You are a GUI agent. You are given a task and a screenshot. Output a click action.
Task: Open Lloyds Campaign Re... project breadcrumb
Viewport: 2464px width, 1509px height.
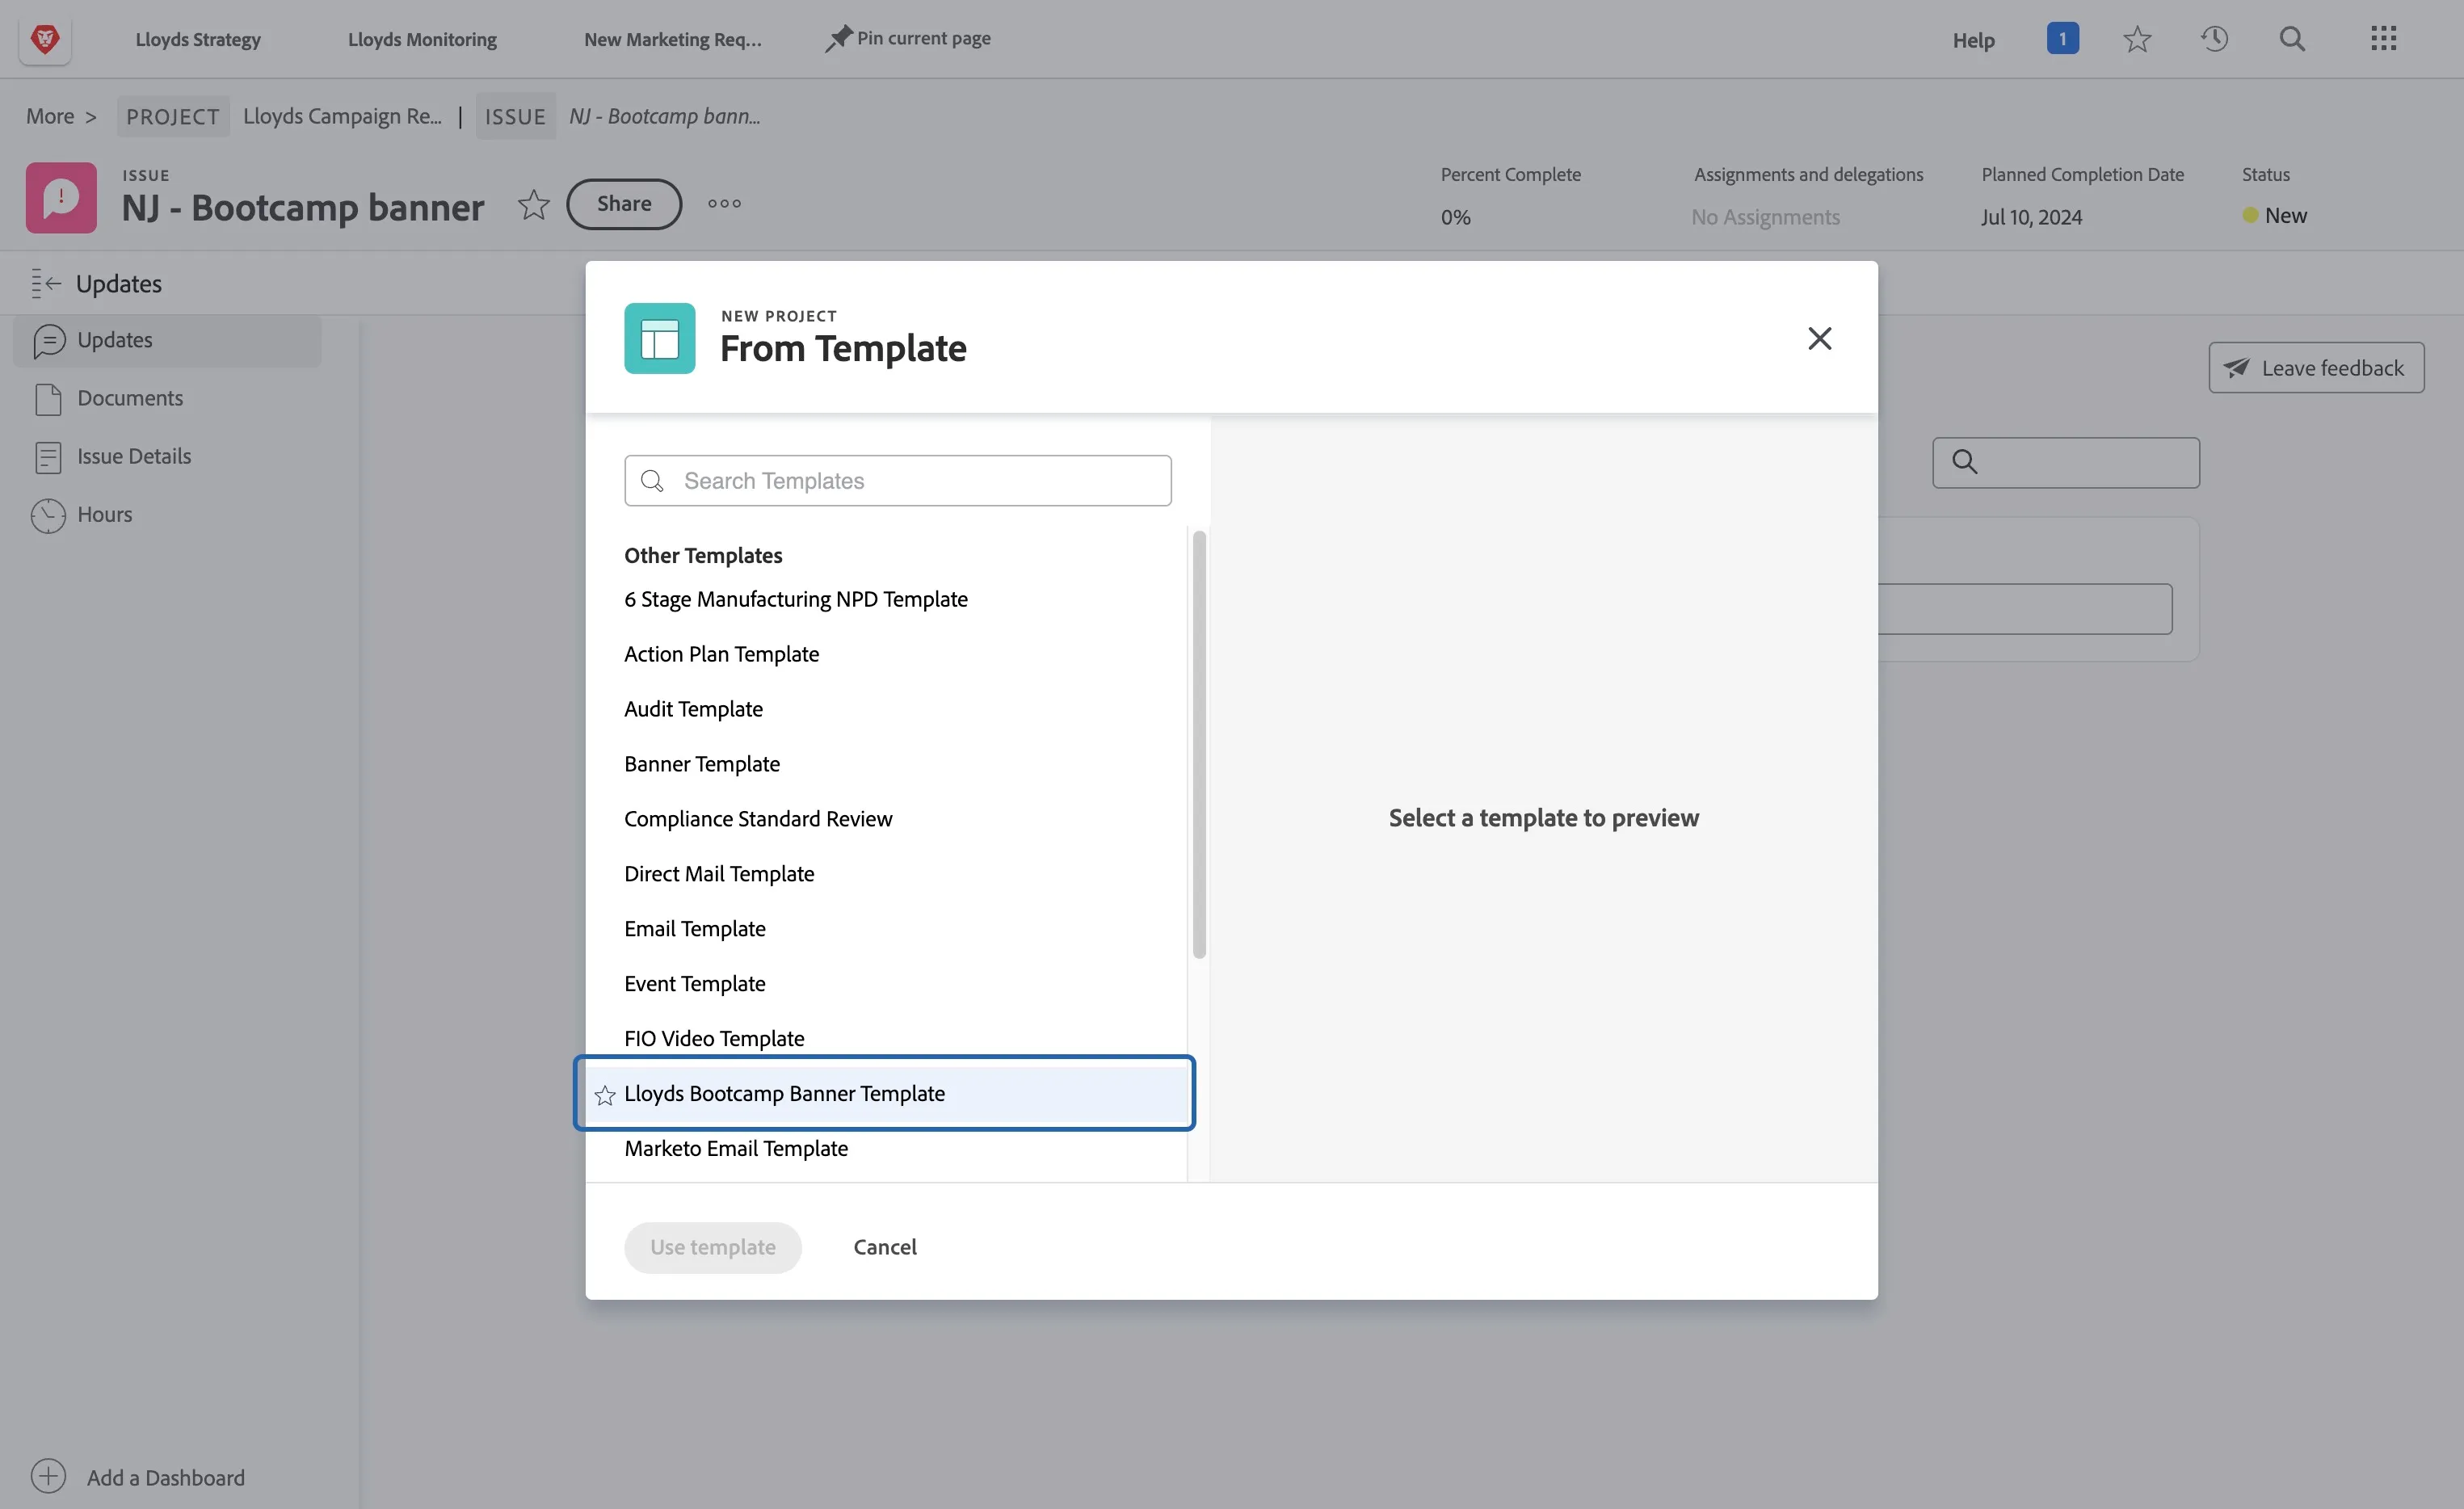tap(342, 116)
